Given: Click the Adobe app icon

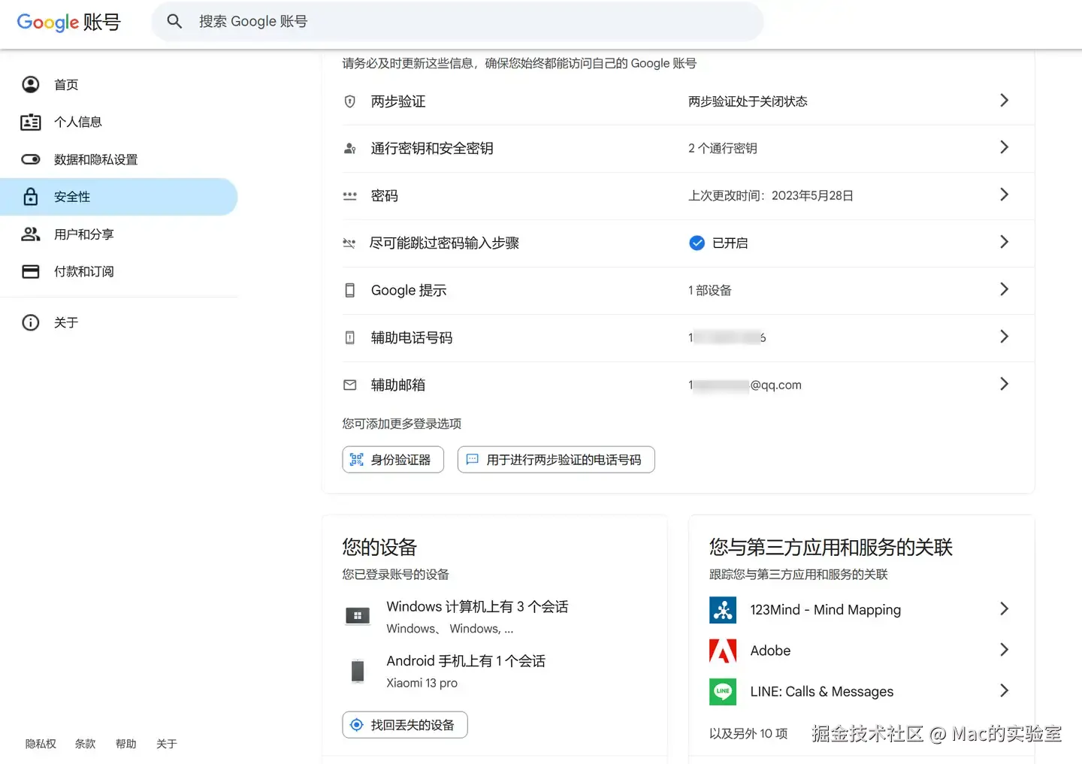Looking at the screenshot, I should pyautogui.click(x=723, y=651).
